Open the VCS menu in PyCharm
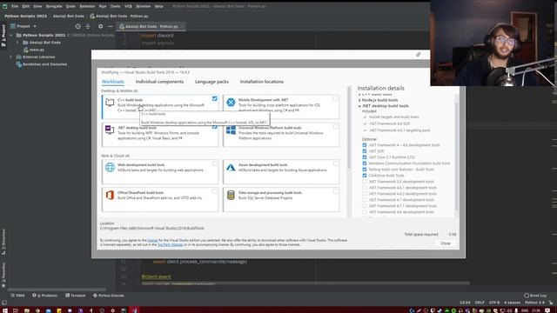This screenshot has width=557, height=313. point(128,6)
